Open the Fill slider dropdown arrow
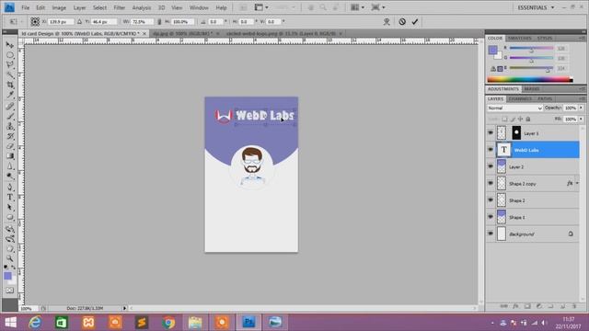Viewport: 589px width, 331px height. coord(581,119)
